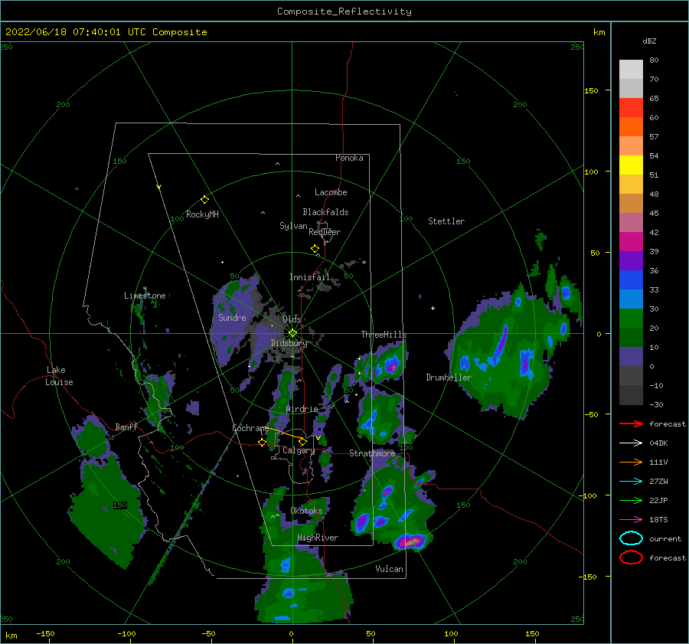The width and height of the screenshot is (689, 644).
Task: Click the Strathmore town label
Action: [372, 453]
